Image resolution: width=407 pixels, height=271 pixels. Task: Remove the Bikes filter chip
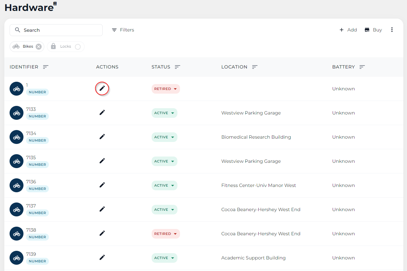click(39, 47)
